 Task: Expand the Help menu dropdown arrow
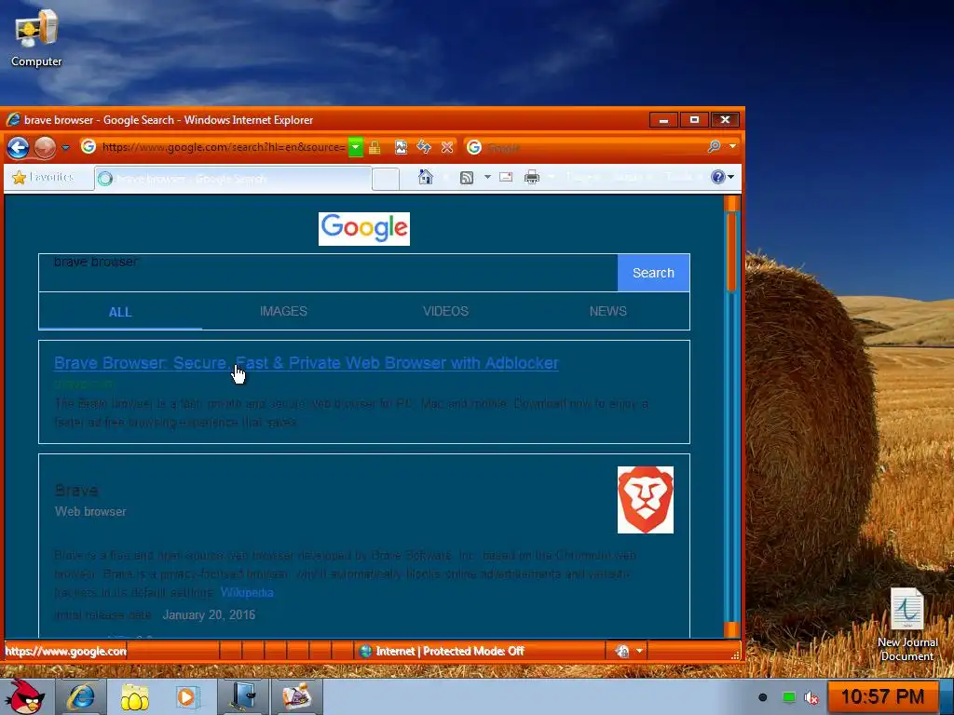click(730, 177)
